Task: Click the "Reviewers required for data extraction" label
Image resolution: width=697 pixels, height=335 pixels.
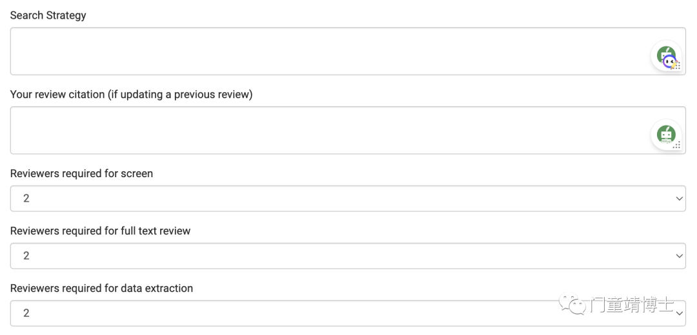Action: [x=101, y=289]
